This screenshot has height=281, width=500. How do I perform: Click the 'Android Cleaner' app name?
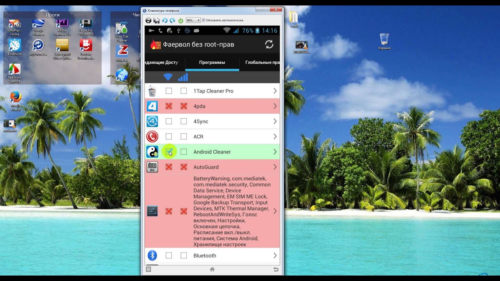[x=212, y=152]
